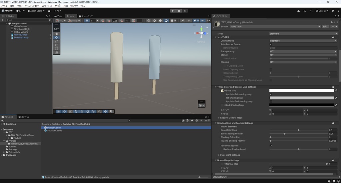Select wireframe draw mode globe icon
This screenshot has width=341, height=183.
[149, 21]
